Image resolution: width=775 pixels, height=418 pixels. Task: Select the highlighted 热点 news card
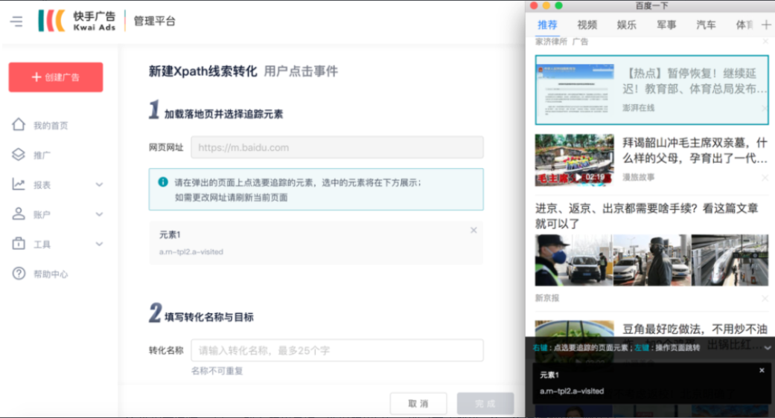tap(651, 90)
